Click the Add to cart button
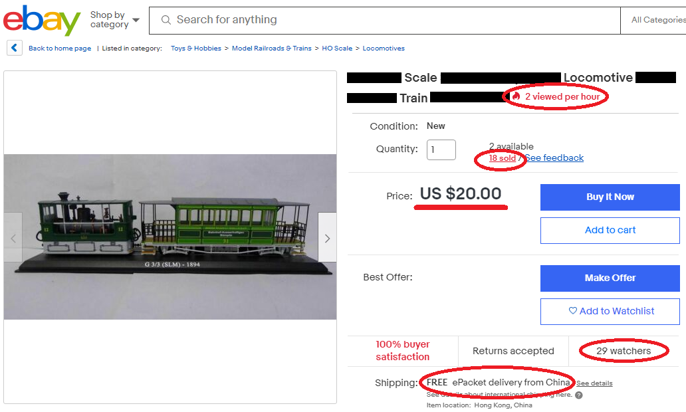The width and height of the screenshot is (686, 412). pos(610,231)
